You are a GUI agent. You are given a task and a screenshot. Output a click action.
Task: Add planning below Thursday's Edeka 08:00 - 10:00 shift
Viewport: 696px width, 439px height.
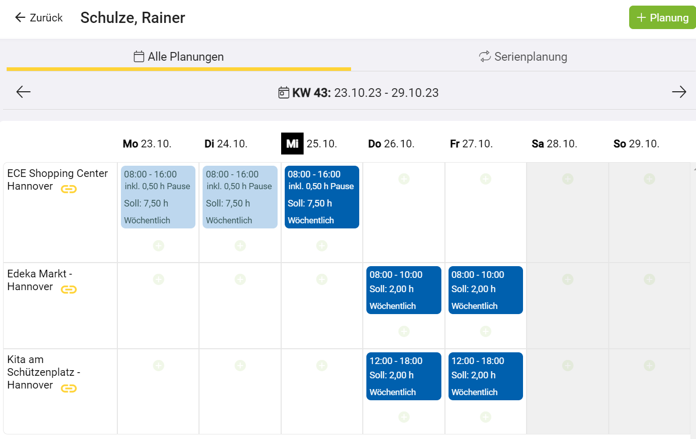click(x=404, y=331)
